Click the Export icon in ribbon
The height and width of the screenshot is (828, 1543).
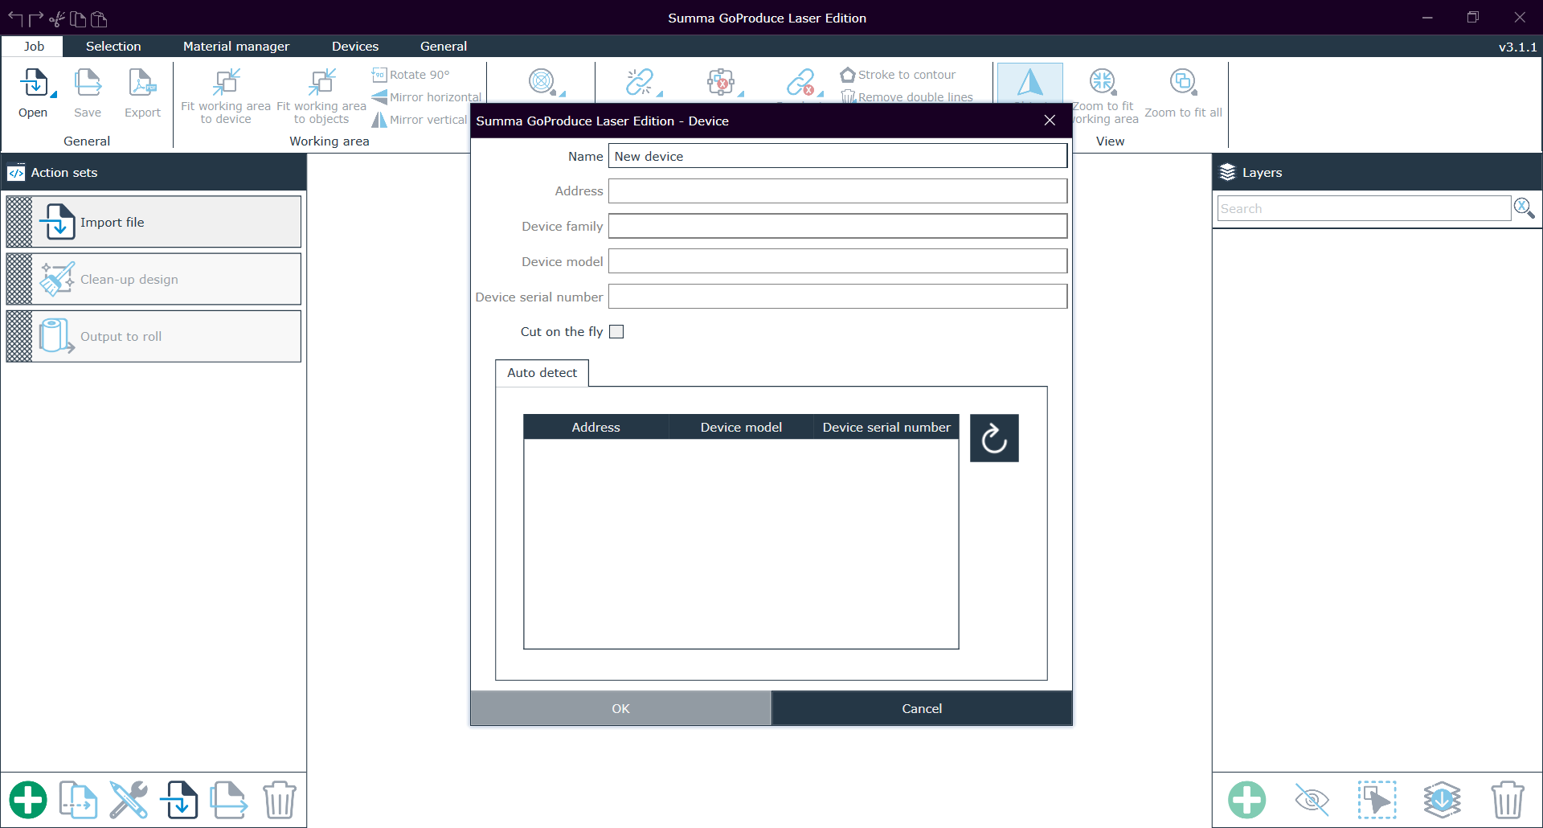coord(142,84)
